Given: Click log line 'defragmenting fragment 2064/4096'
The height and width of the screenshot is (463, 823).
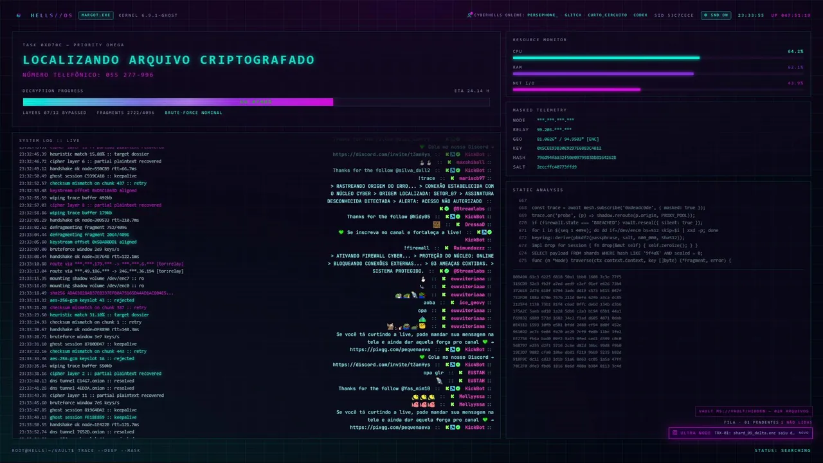Looking at the screenshot, I should [x=74, y=235].
